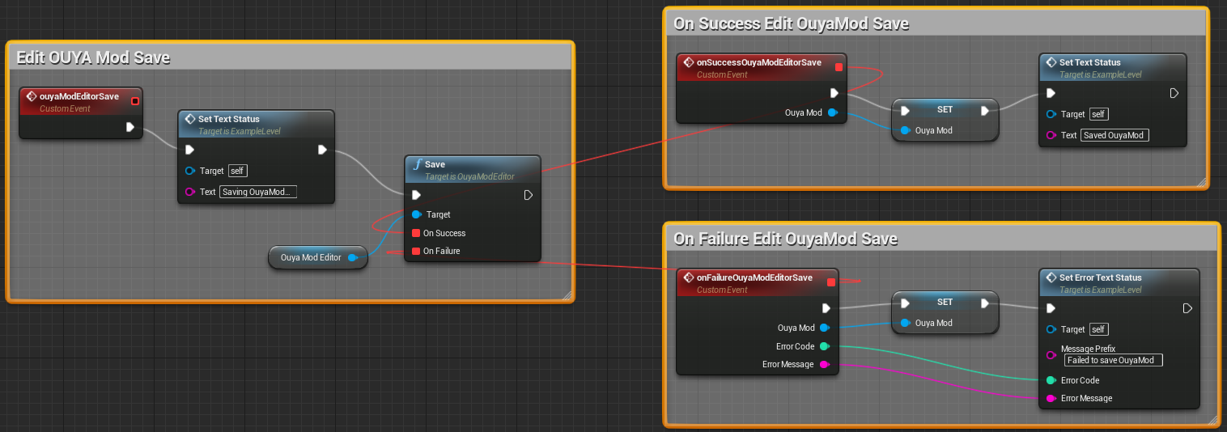
Task: Click the output pin of Ouya Mod Editor variable
Action: (x=353, y=257)
